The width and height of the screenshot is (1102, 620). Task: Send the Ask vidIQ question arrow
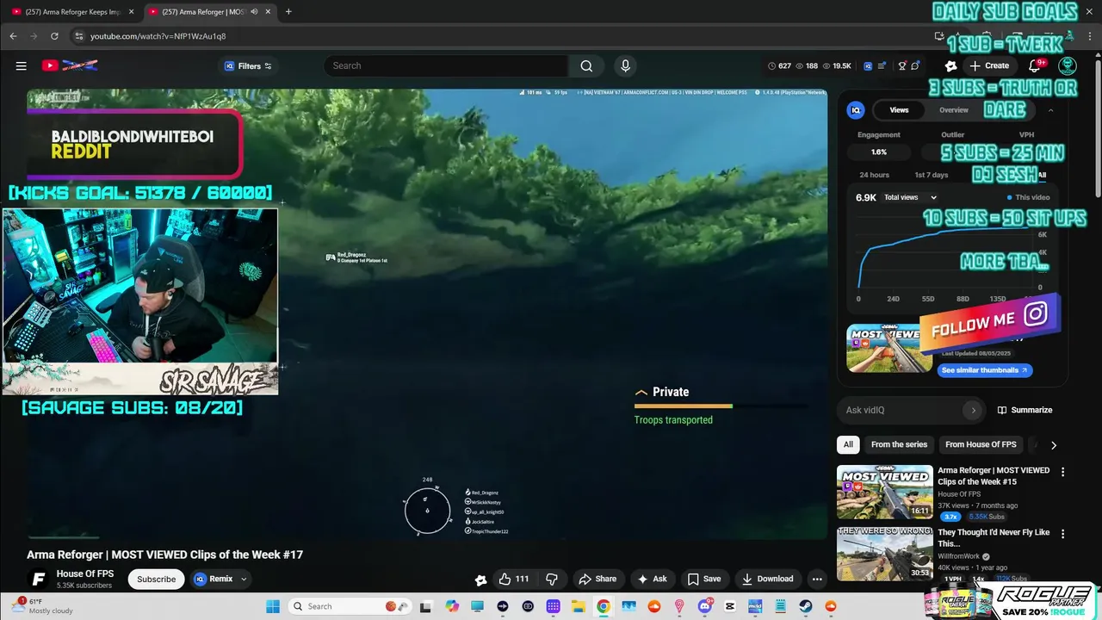click(x=973, y=410)
